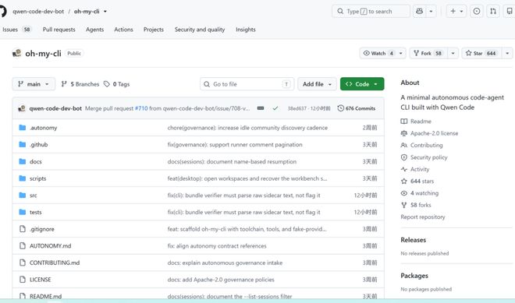Open the tests folder icon
The width and height of the screenshot is (515, 303).
pyautogui.click(x=23, y=212)
